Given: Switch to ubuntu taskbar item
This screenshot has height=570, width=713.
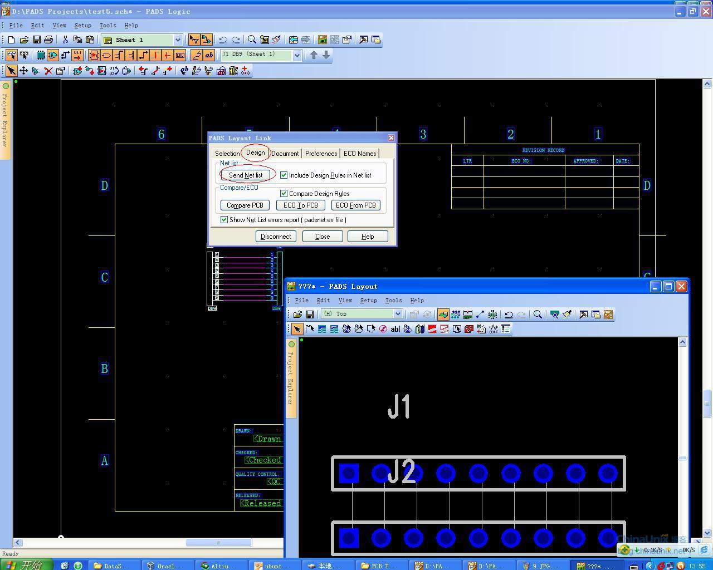Looking at the screenshot, I should pos(276,566).
